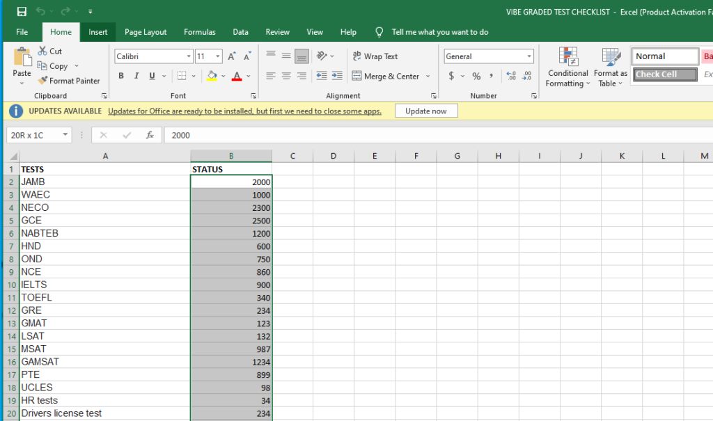The width and height of the screenshot is (713, 421).
Task: Open the Formulas ribbon tab
Action: 200,32
